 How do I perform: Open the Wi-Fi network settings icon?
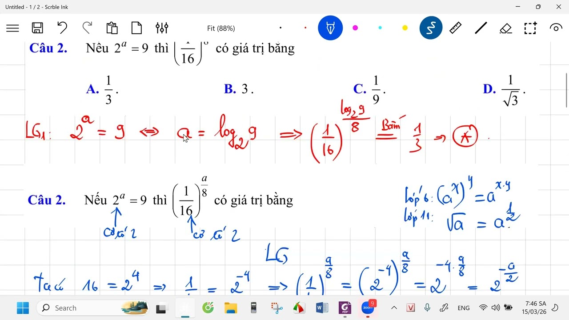tap(483, 308)
